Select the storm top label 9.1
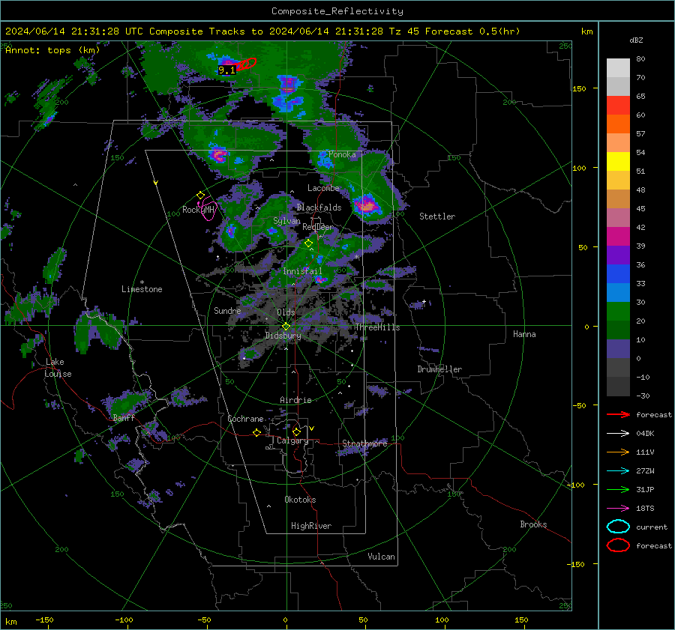 point(226,70)
